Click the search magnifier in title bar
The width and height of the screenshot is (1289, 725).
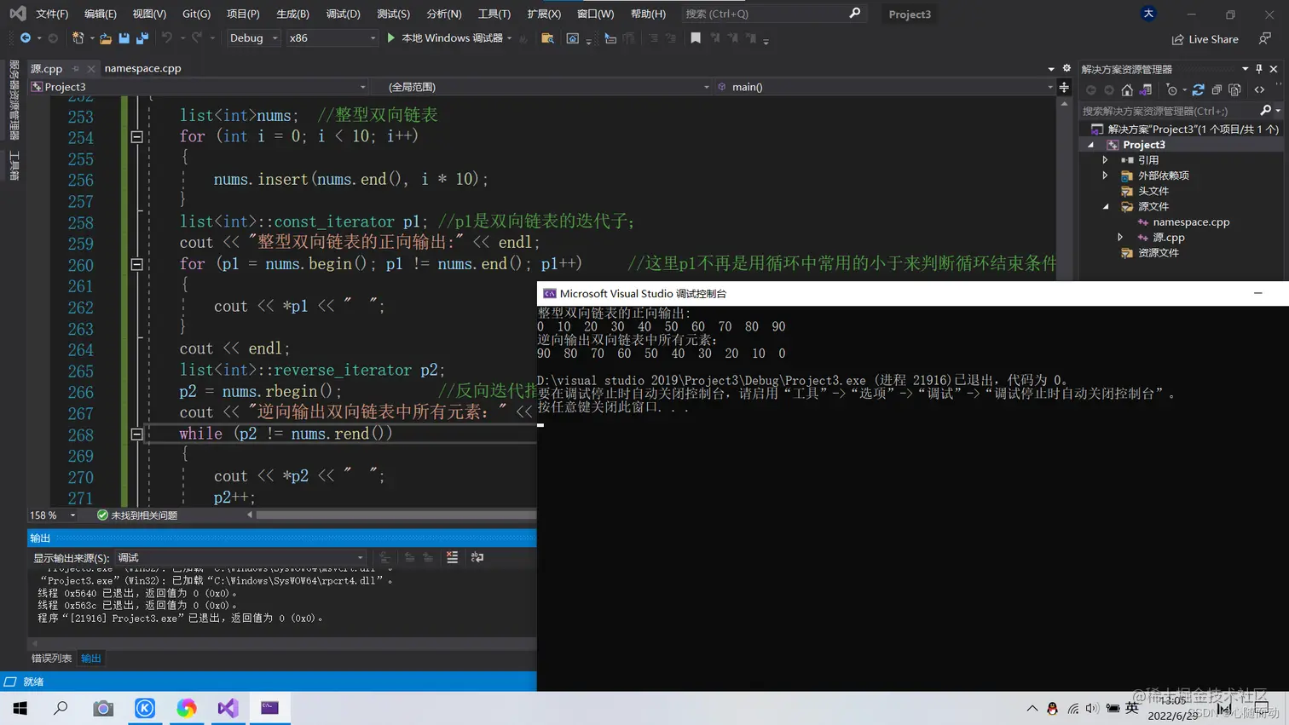tap(854, 14)
